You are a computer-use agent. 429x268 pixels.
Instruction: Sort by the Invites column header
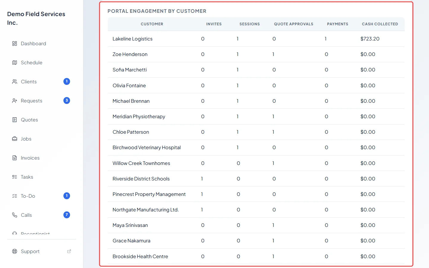(x=214, y=24)
